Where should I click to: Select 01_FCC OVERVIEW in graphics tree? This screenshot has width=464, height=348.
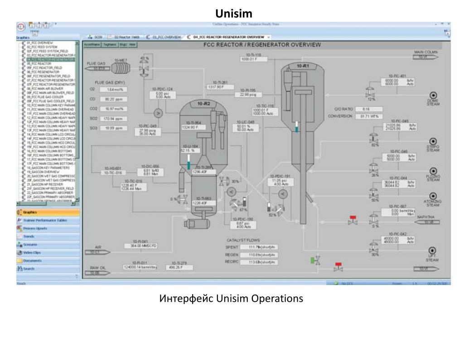tap(40, 43)
